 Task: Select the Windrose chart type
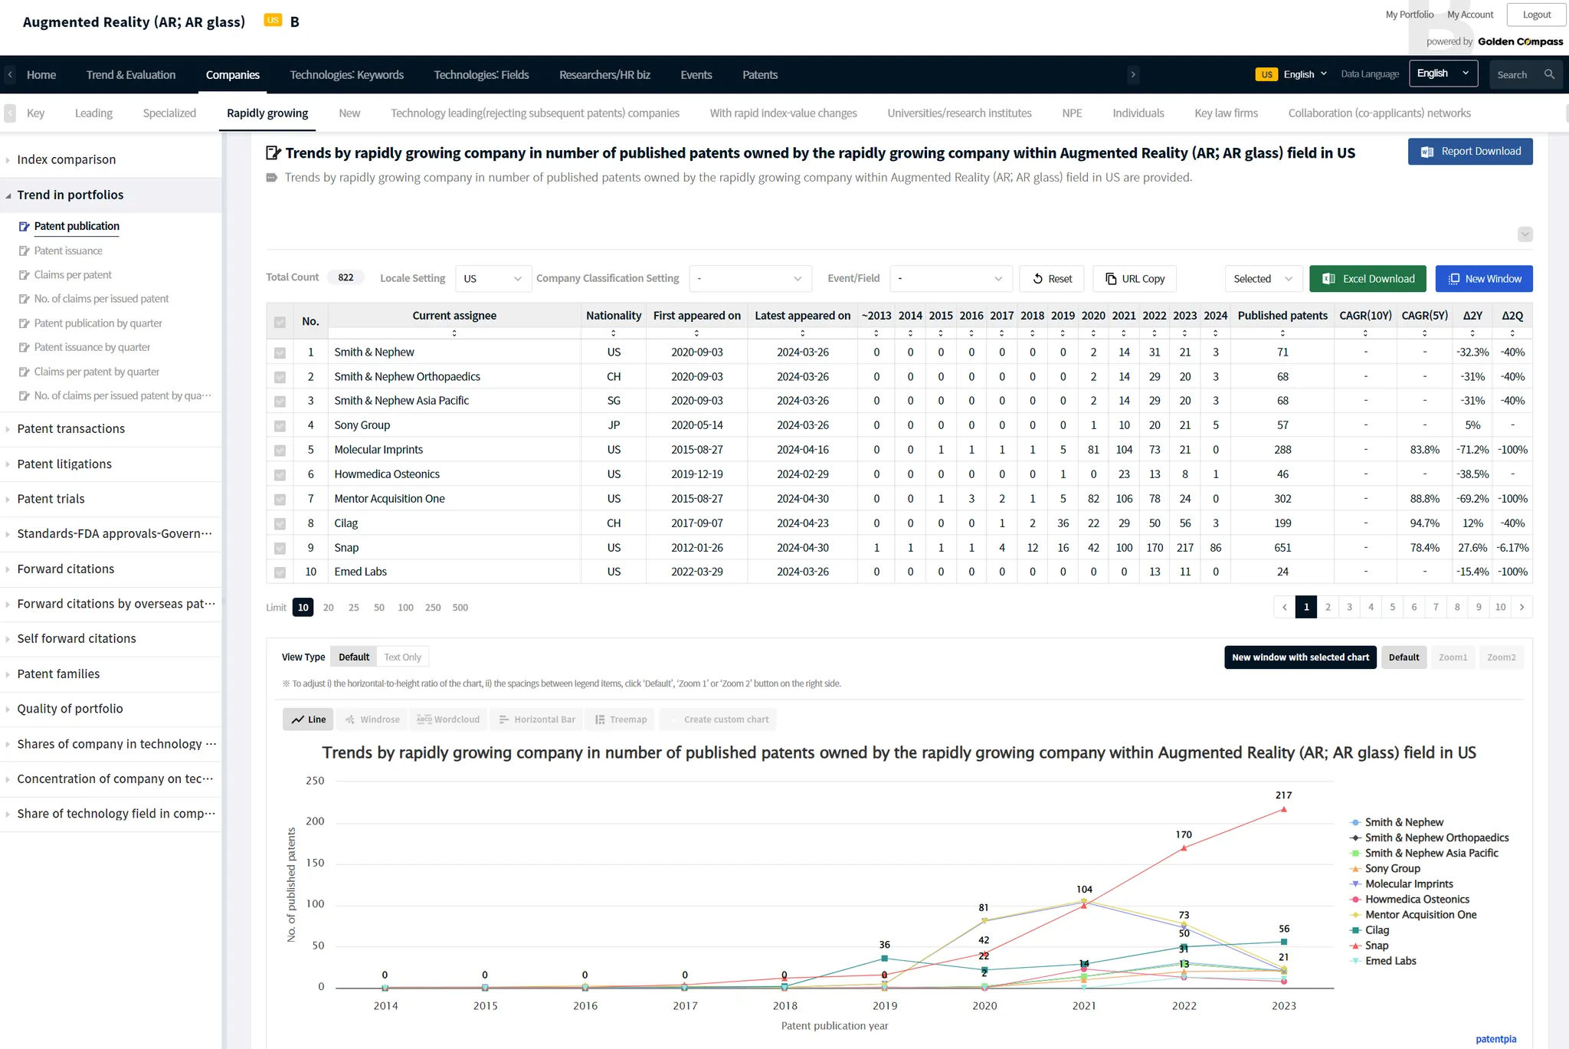[x=372, y=720]
